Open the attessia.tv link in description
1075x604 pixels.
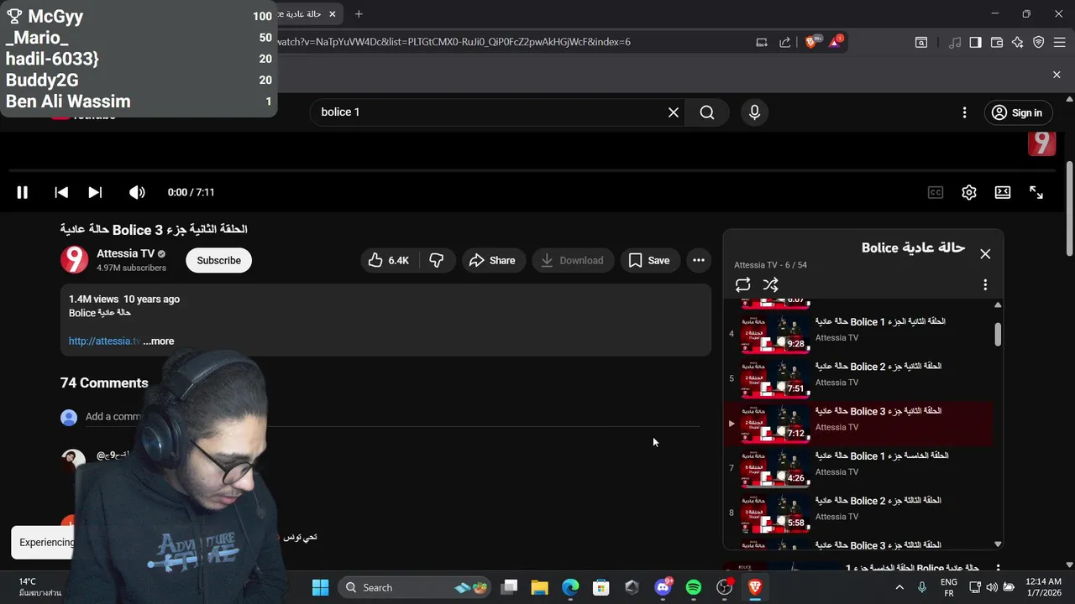[x=104, y=341]
